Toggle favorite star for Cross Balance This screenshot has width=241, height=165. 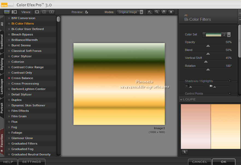tap(9, 78)
